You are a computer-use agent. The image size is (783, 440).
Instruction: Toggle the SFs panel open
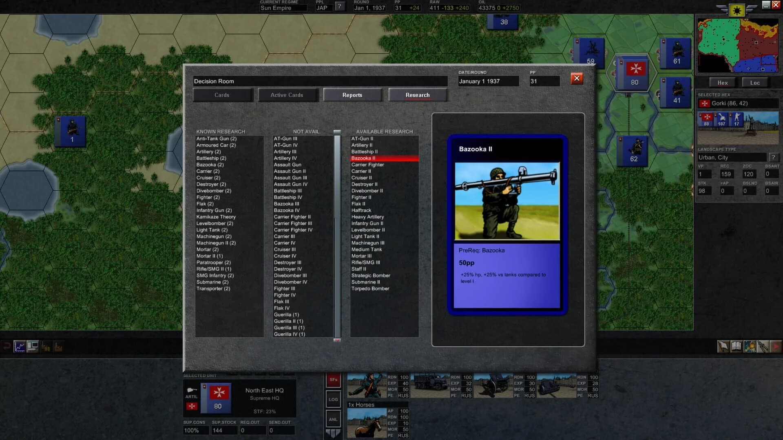334,379
